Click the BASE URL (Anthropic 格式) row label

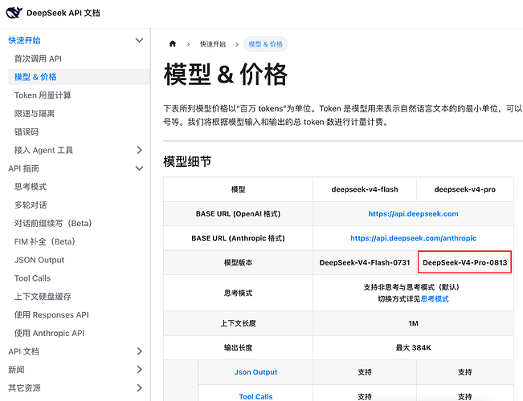pos(238,238)
